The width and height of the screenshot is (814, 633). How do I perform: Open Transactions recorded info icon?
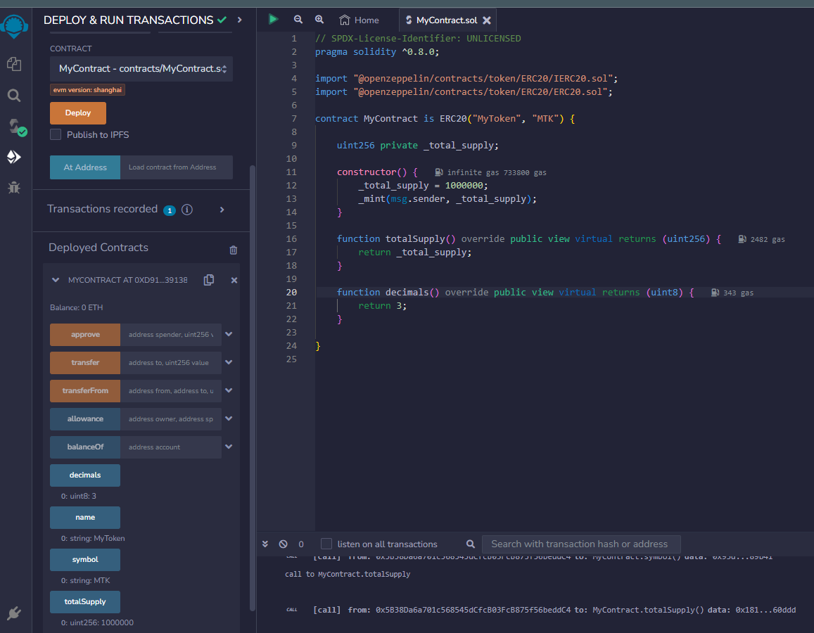coord(187,210)
